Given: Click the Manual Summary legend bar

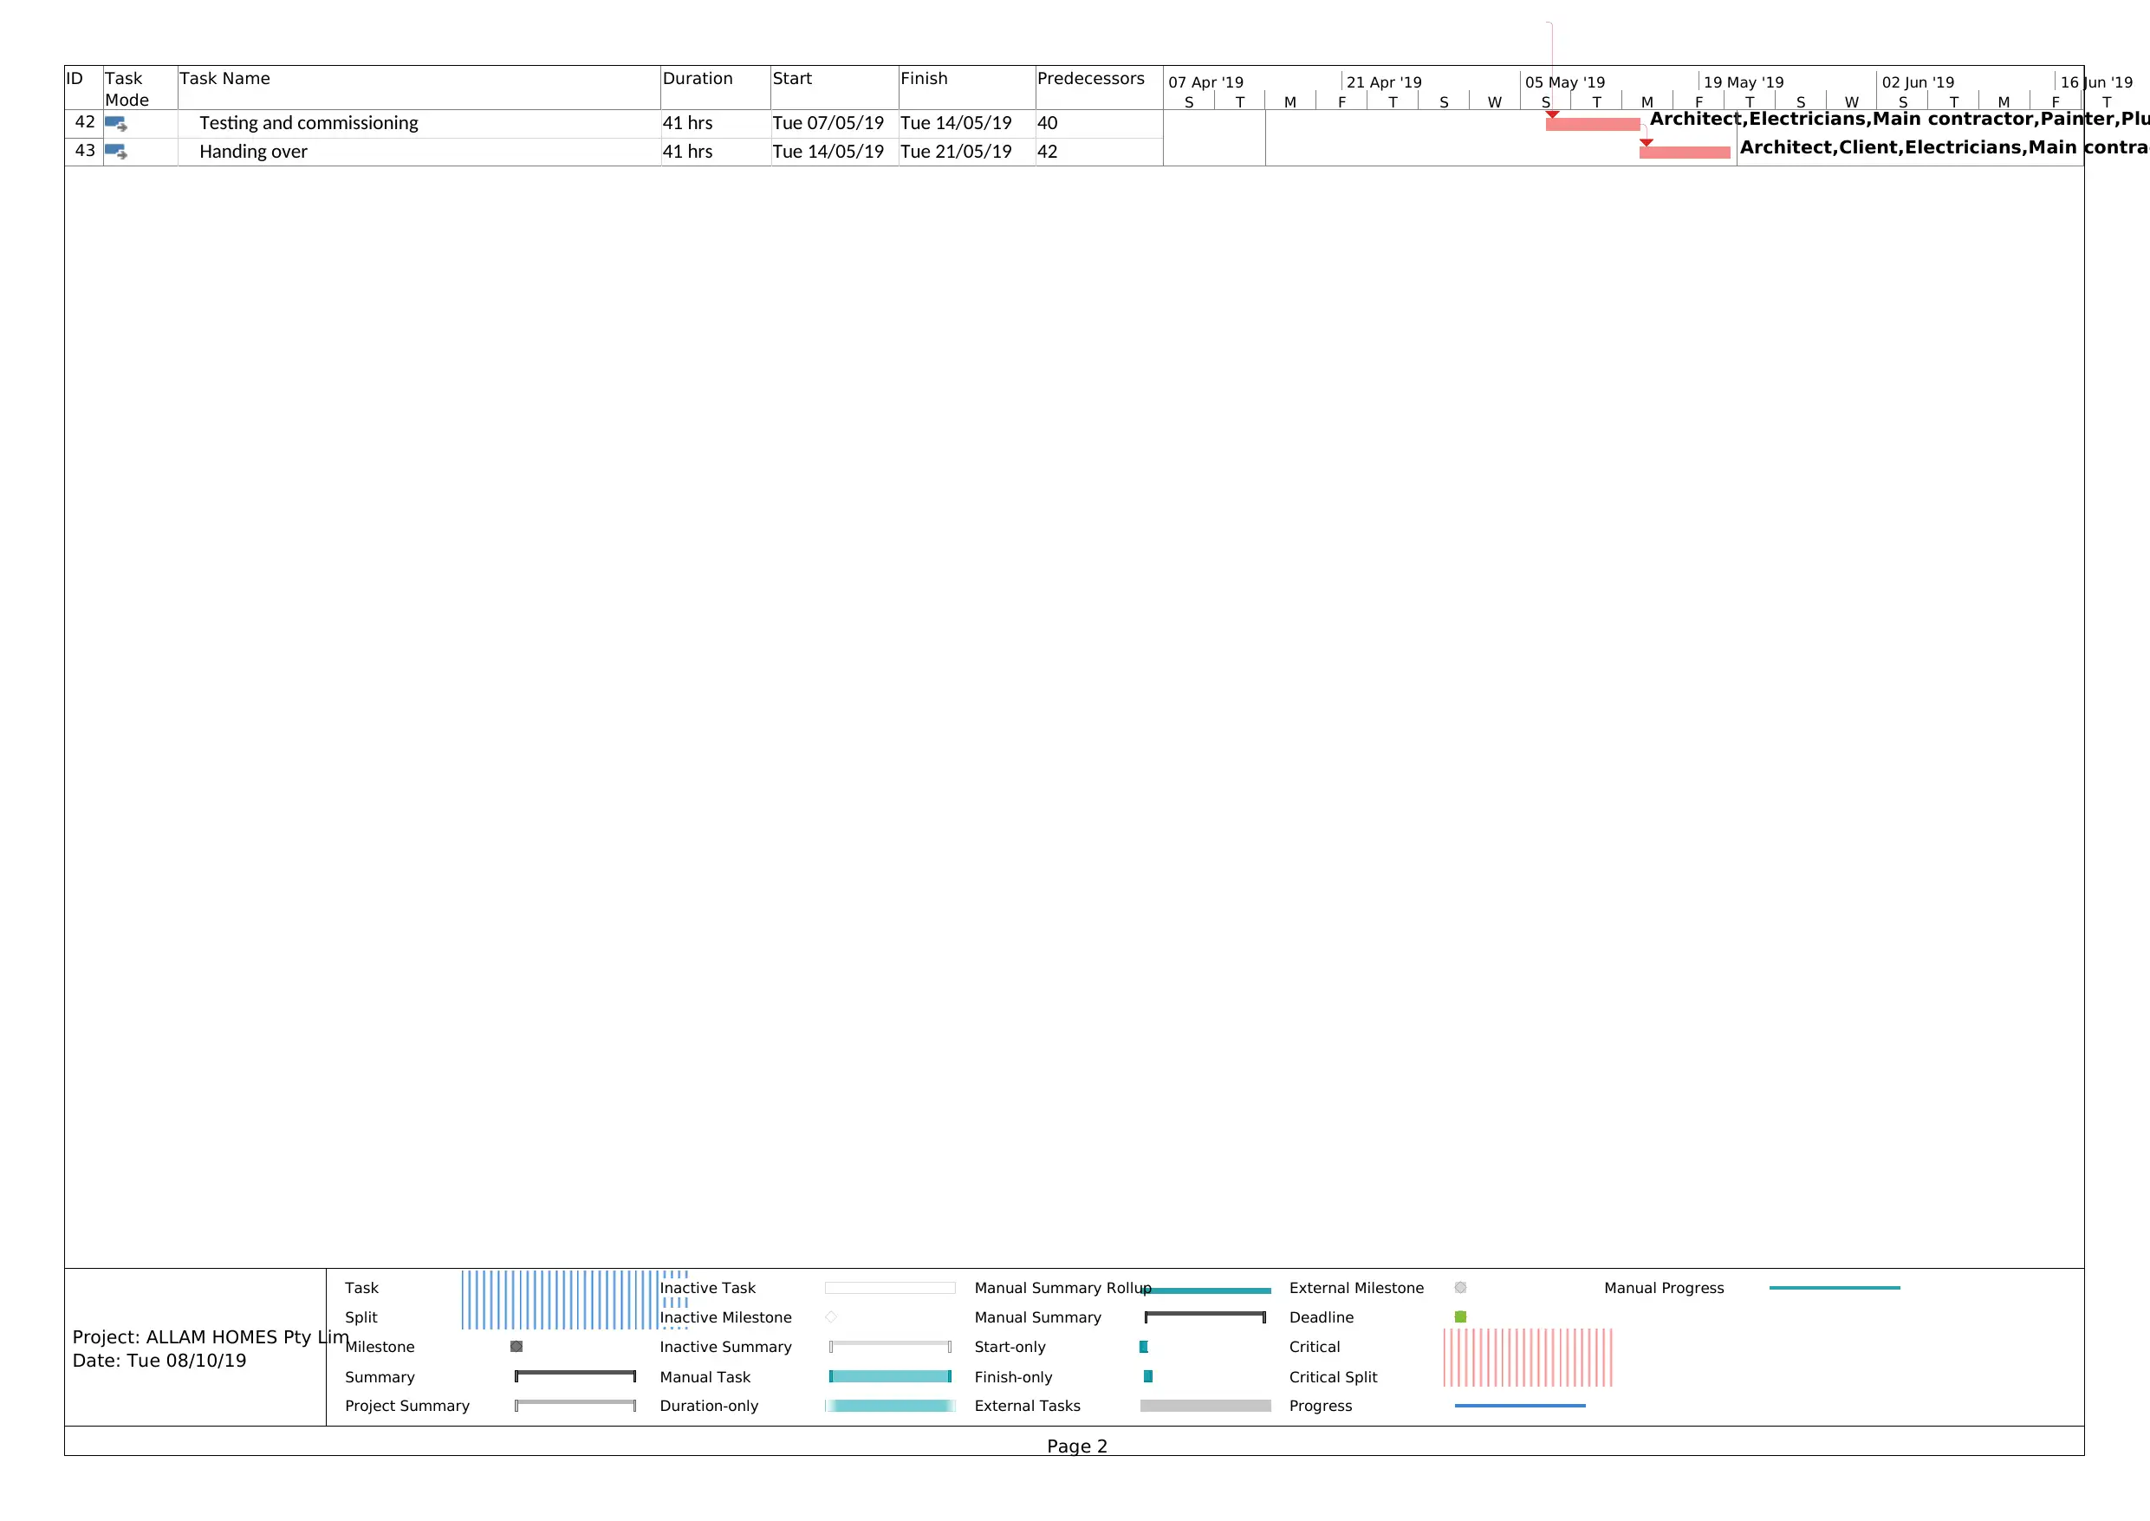Looking at the screenshot, I should (x=1205, y=1316).
